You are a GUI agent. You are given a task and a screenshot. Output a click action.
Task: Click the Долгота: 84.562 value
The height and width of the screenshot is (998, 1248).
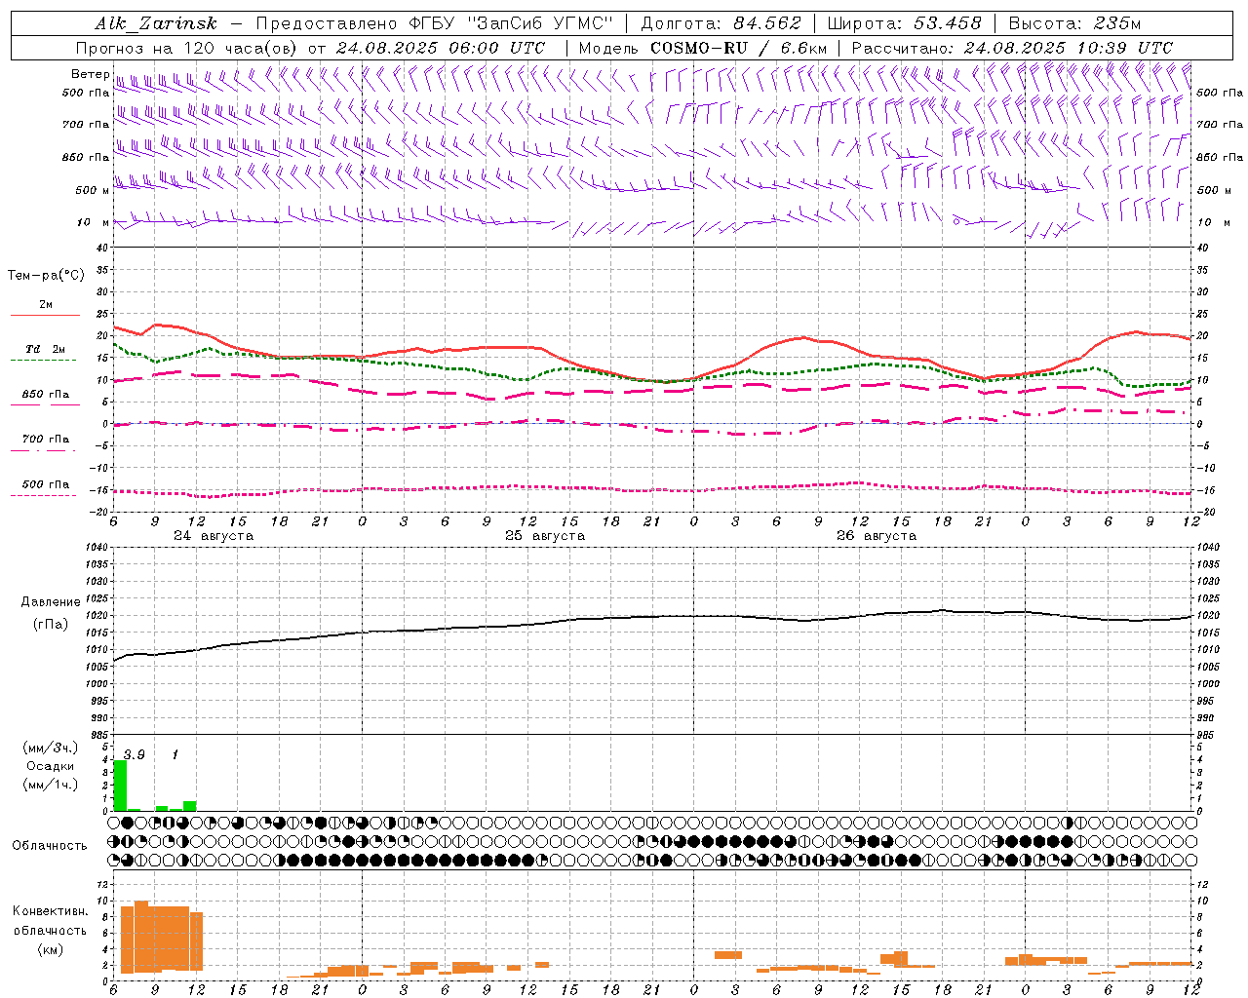(721, 23)
